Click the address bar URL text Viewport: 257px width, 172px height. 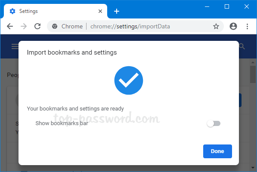(x=130, y=27)
